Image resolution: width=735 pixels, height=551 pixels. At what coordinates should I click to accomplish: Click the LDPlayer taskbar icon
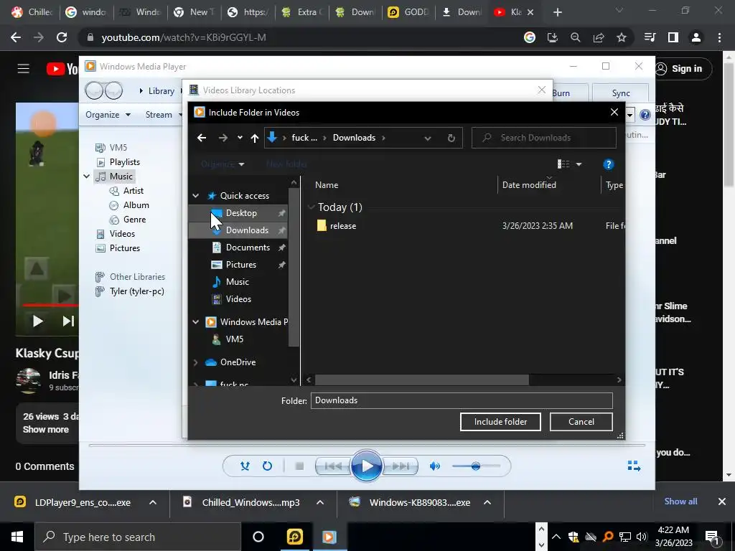tap(294, 537)
